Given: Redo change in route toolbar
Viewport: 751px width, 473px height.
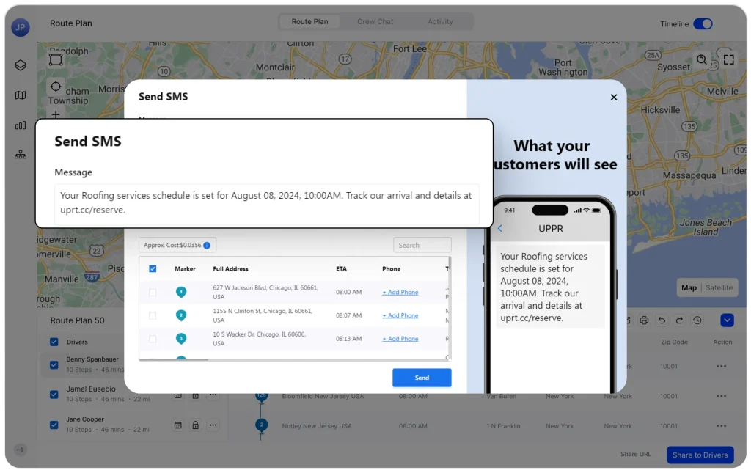Looking at the screenshot, I should point(679,320).
